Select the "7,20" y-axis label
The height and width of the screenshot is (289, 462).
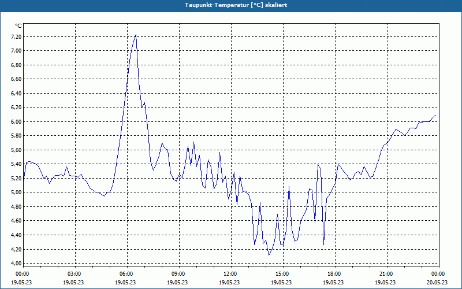click(16, 36)
